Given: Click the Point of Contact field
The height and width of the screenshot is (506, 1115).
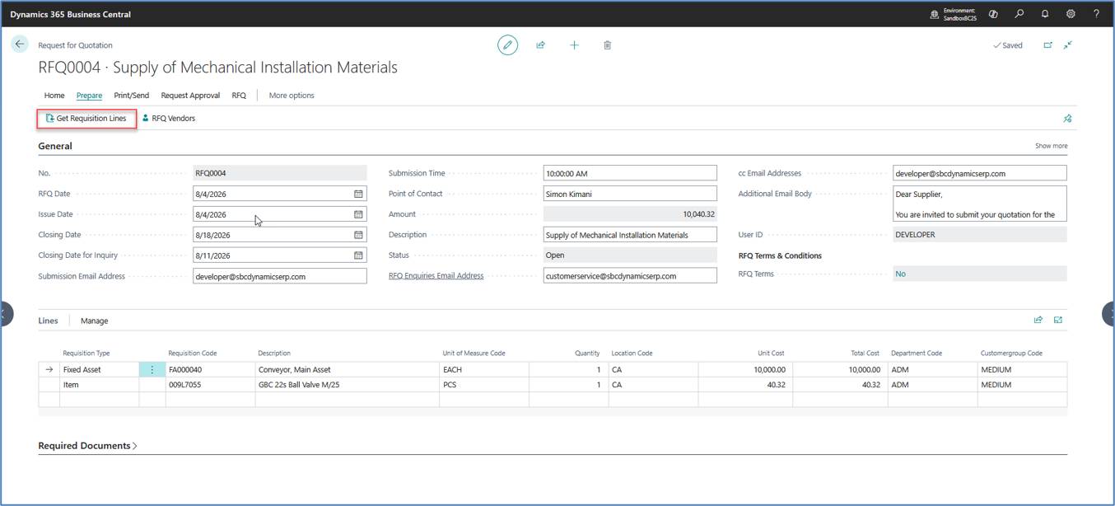Looking at the screenshot, I should (x=630, y=194).
